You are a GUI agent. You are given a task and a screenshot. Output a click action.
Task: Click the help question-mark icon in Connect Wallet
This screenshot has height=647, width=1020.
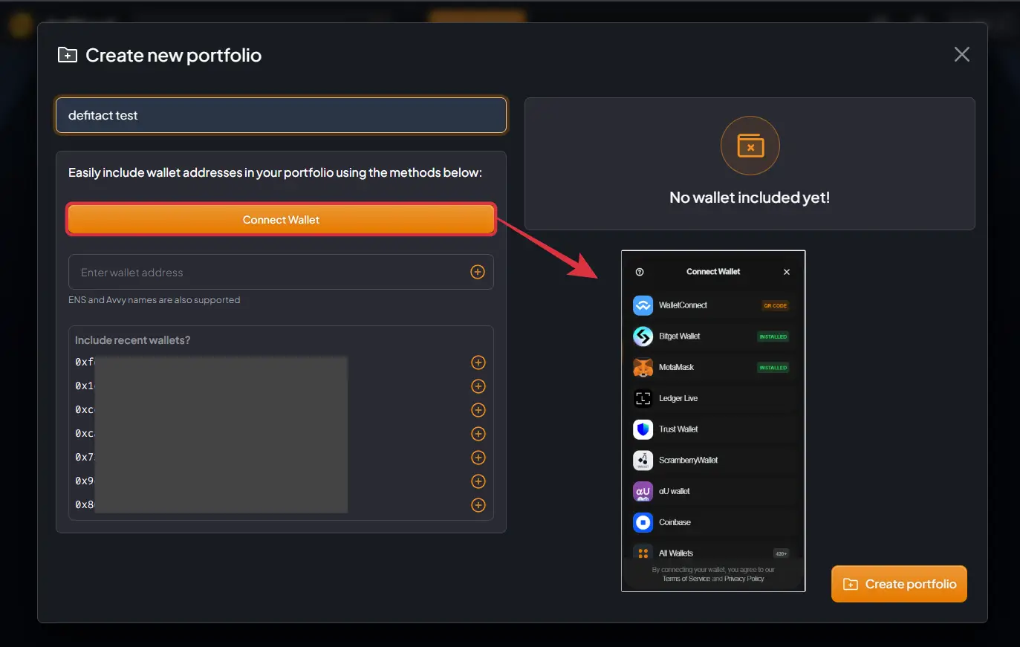(x=640, y=272)
